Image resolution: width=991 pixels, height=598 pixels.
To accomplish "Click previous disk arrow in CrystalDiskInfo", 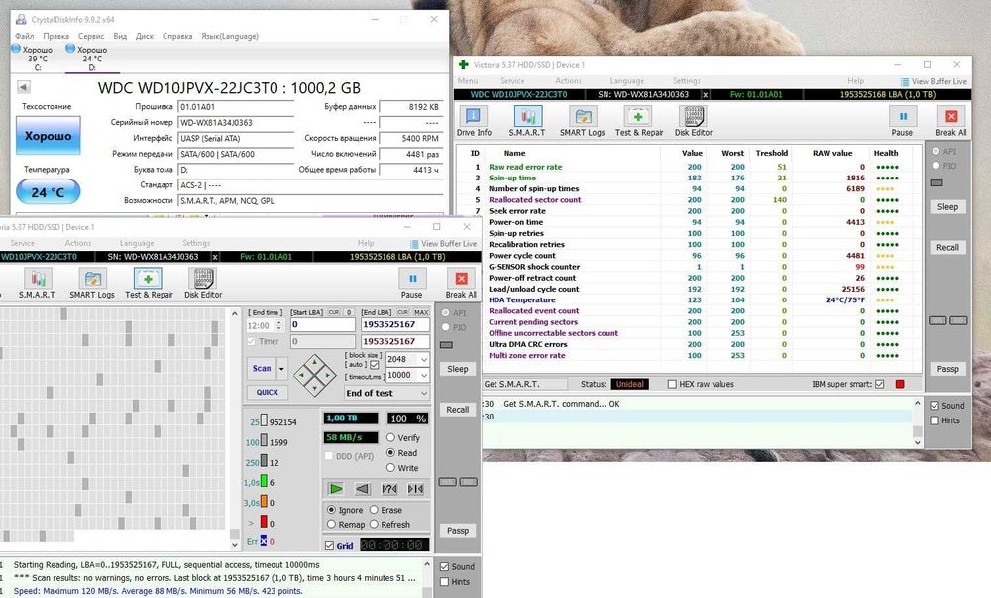I will [24, 87].
